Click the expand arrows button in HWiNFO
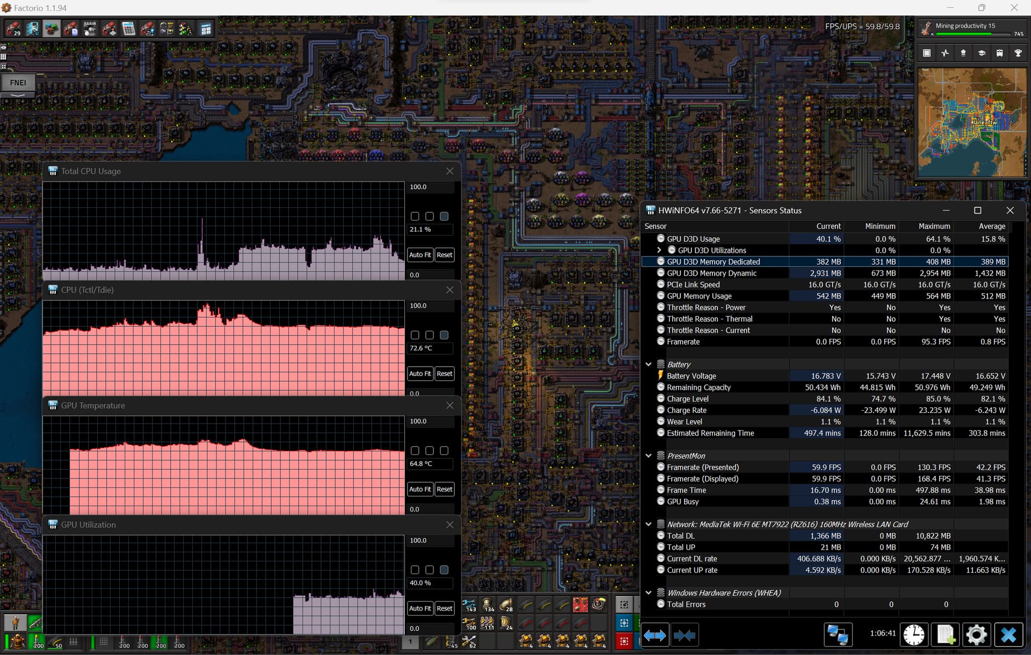 [x=655, y=635]
